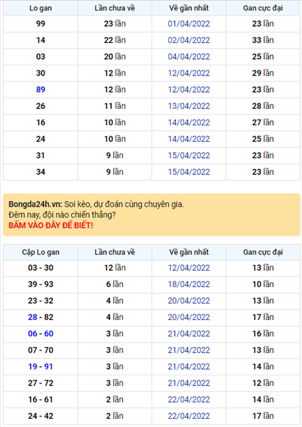
Task: Select the pair 07 - 70
Action: pos(40,350)
